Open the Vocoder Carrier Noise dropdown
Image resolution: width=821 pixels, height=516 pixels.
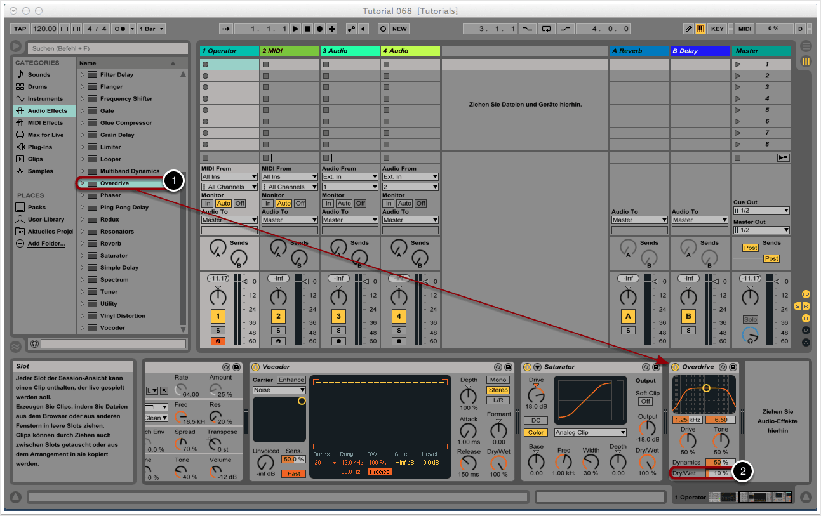[x=279, y=390]
